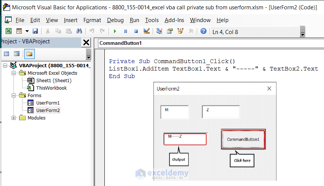Close the UserForm2 dialog with X
The width and height of the screenshot is (324, 186).
269,89
